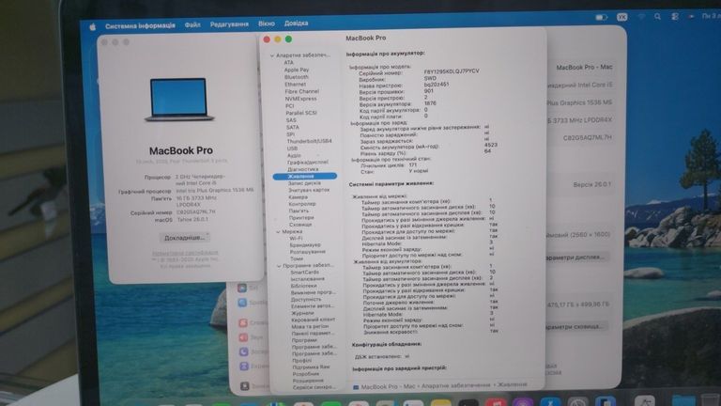Screen dimensions: 721x406
Task: Select Сховище in the sidebar
Action: [300, 225]
